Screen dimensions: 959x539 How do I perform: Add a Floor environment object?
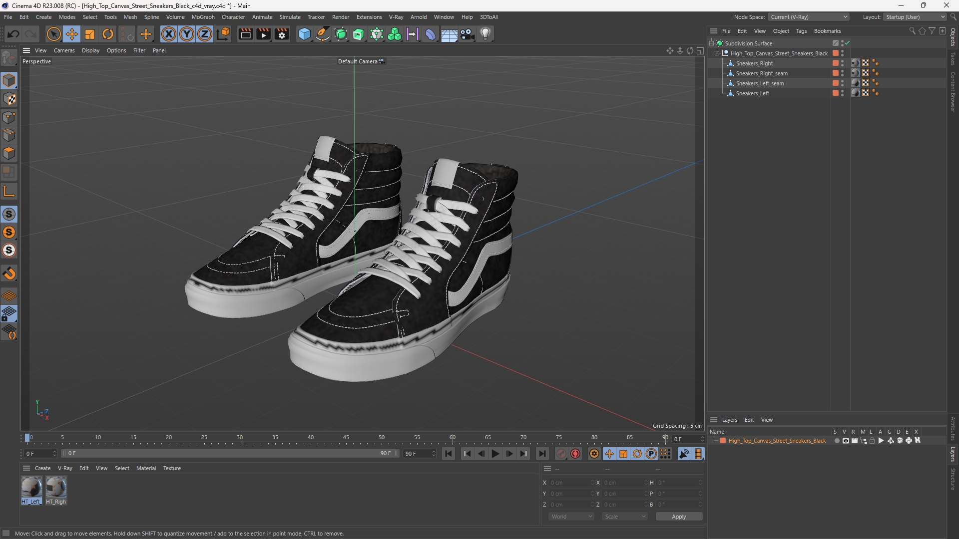click(449, 34)
